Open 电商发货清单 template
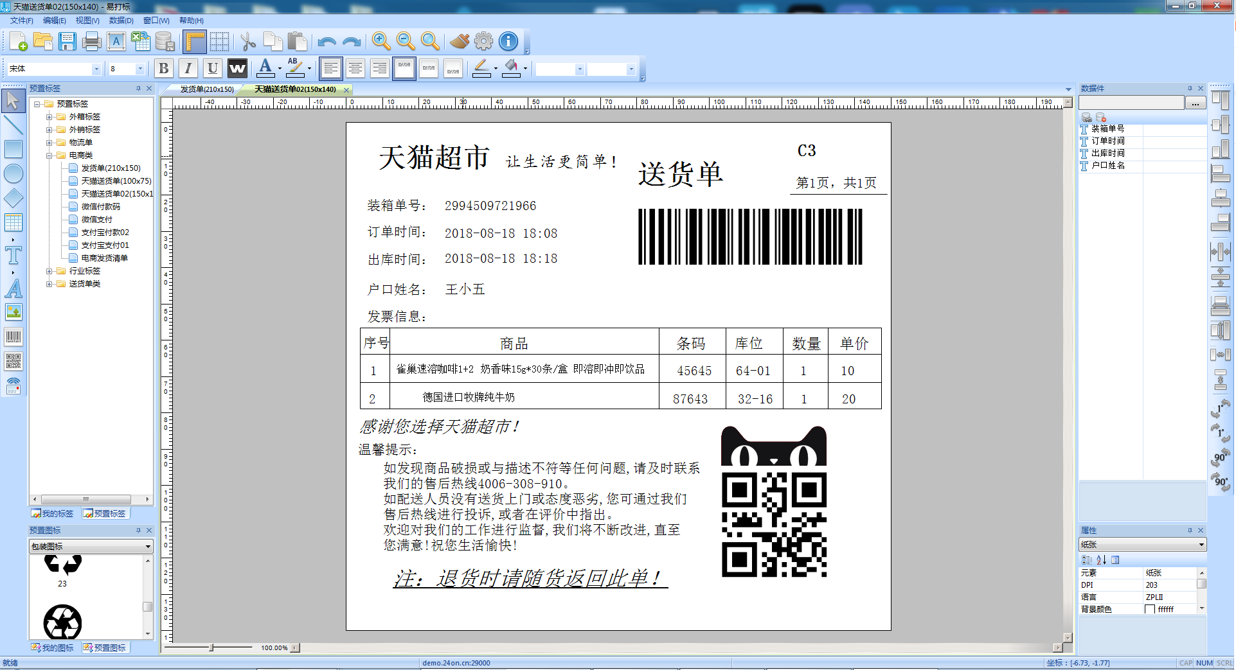Viewport: 1236px width, 670px height. 105,258
